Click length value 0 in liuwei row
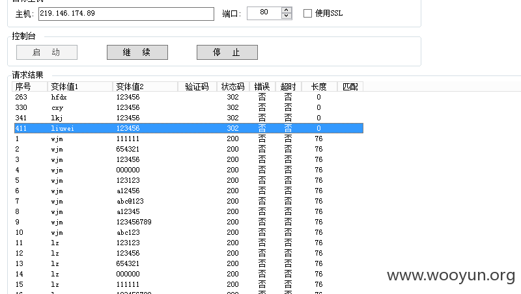Screen dimensions: 521x294 [318, 128]
